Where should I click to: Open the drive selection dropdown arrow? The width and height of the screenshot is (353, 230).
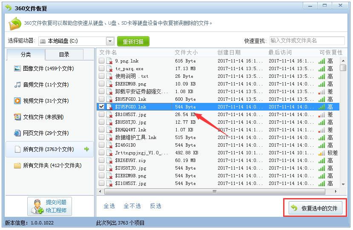coord(110,41)
